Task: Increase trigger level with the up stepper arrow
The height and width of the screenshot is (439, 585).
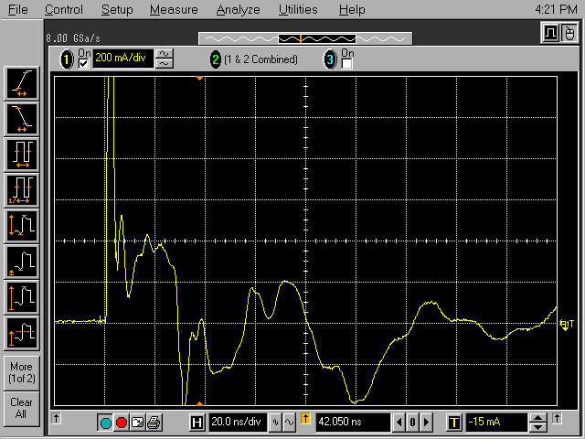Action: tap(537, 418)
